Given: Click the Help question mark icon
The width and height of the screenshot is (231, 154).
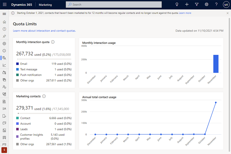Looking at the screenshot, I should (x=216, y=4).
